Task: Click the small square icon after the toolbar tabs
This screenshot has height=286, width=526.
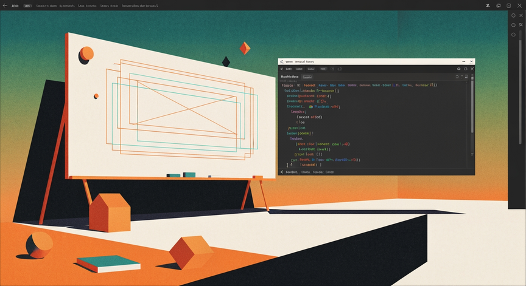Action: point(332,69)
